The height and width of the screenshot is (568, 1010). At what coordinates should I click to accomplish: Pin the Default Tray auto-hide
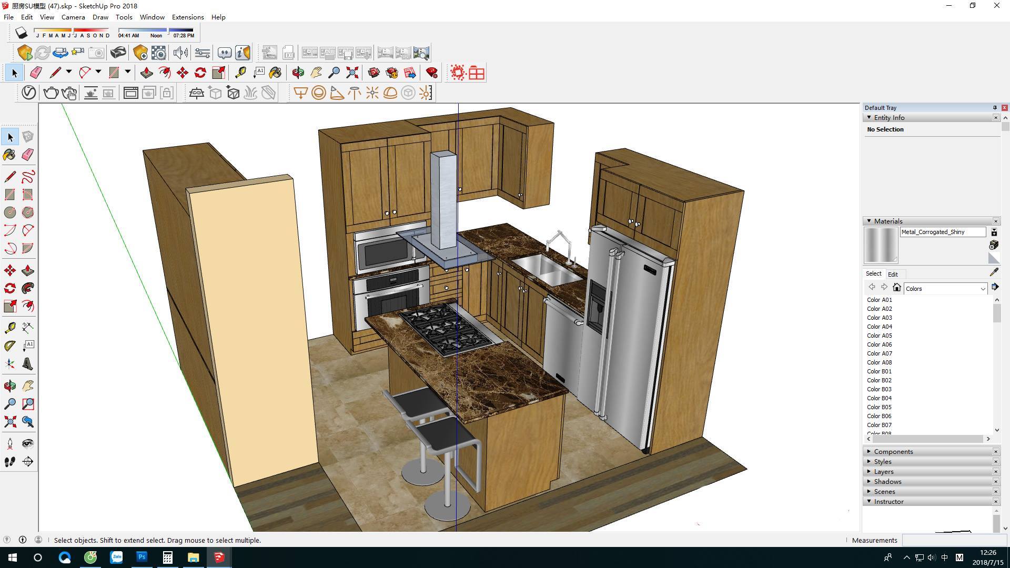pos(994,107)
